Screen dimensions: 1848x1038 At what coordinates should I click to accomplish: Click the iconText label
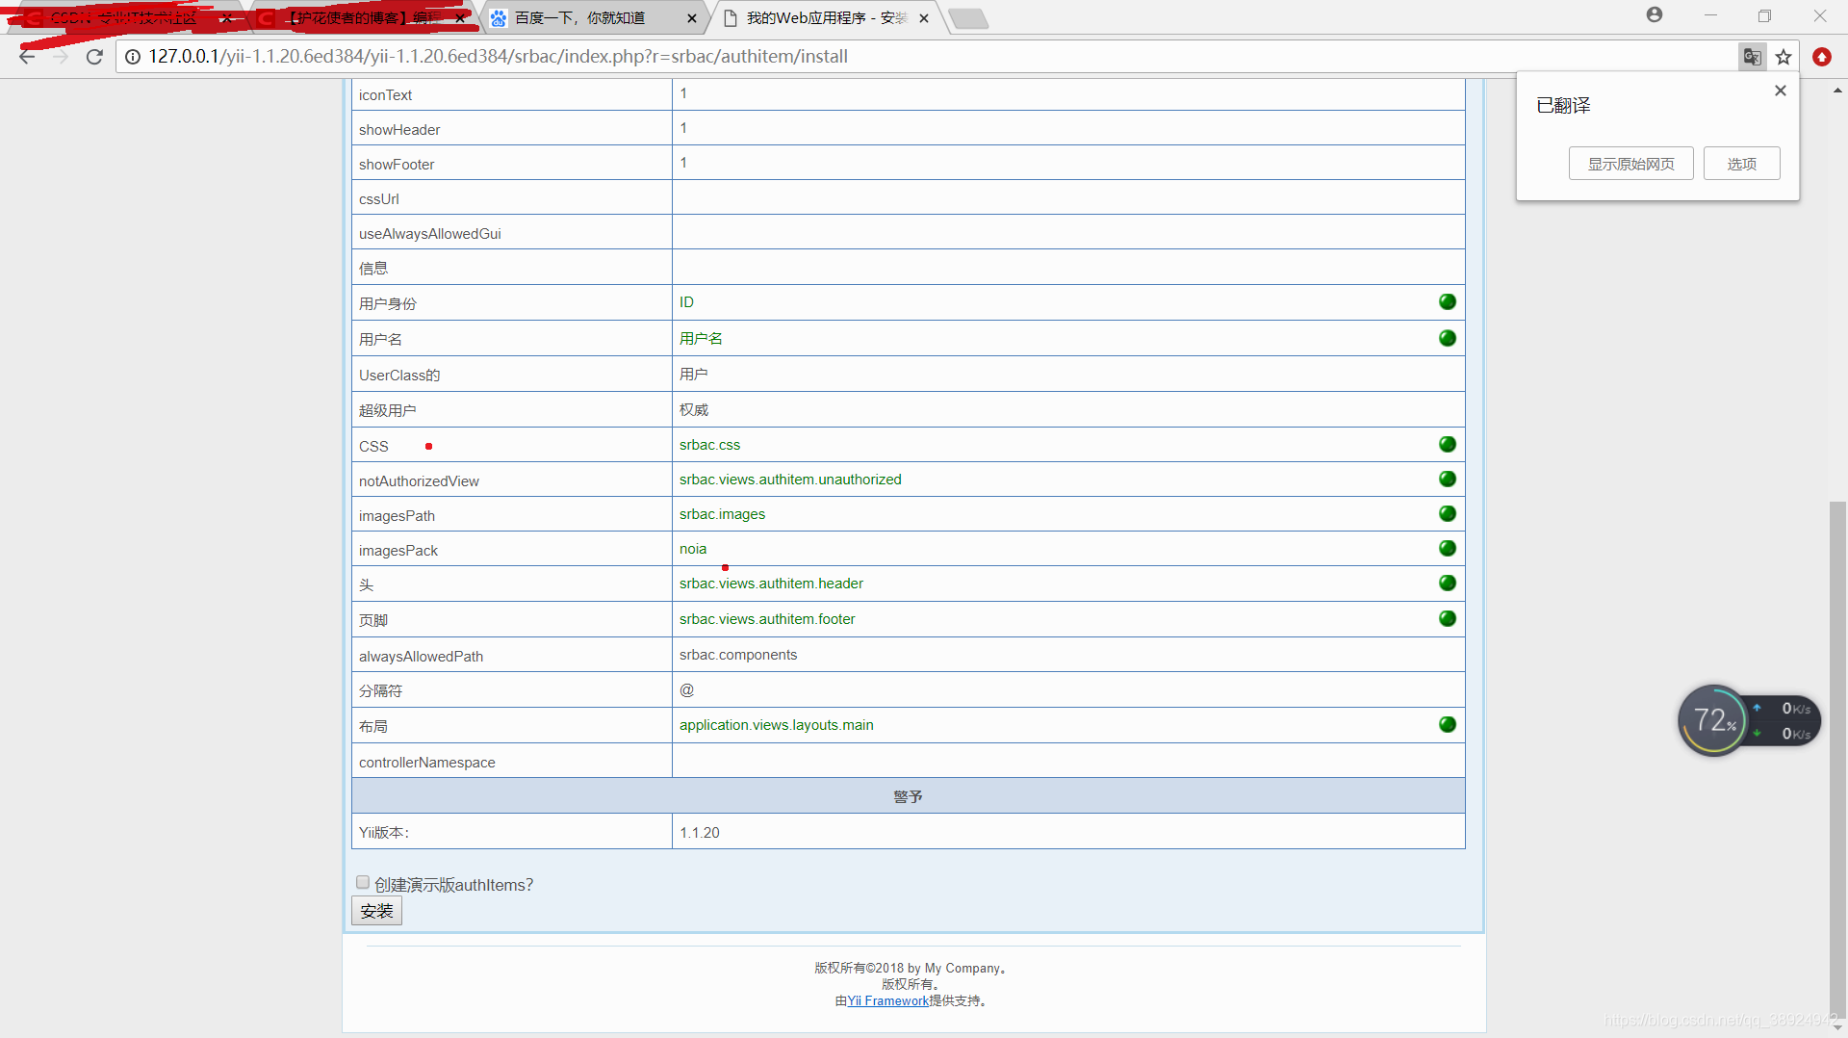(x=385, y=95)
